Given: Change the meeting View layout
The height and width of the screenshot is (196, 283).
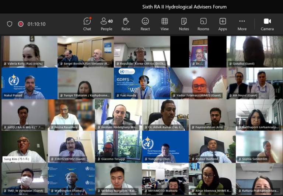Looking at the screenshot, I should pos(165,24).
